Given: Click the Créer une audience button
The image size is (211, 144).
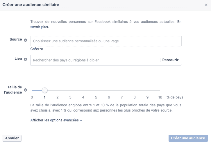Looking at the screenshot, I should [x=188, y=138].
